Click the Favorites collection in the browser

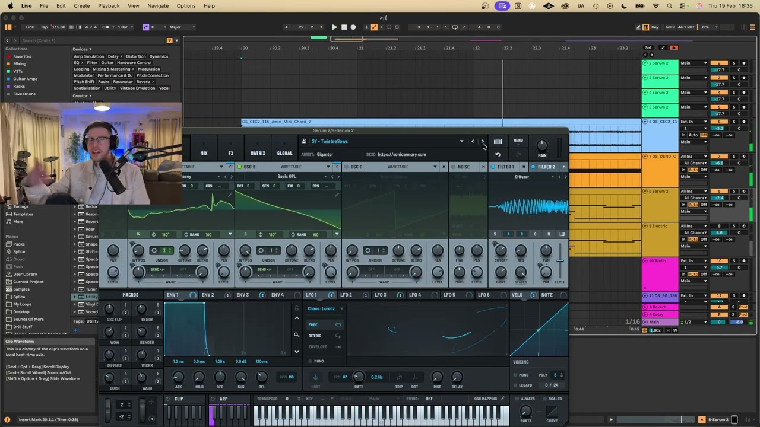tap(22, 56)
